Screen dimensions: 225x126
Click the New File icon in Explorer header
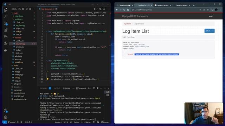20,9
